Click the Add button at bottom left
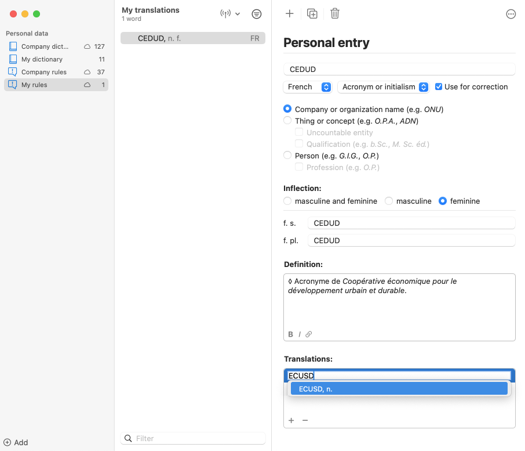Image resolution: width=525 pixels, height=451 pixels. tap(16, 442)
